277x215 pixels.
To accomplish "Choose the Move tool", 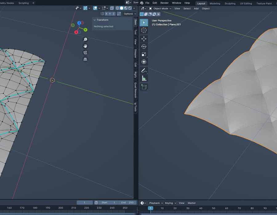I will tap(144, 39).
